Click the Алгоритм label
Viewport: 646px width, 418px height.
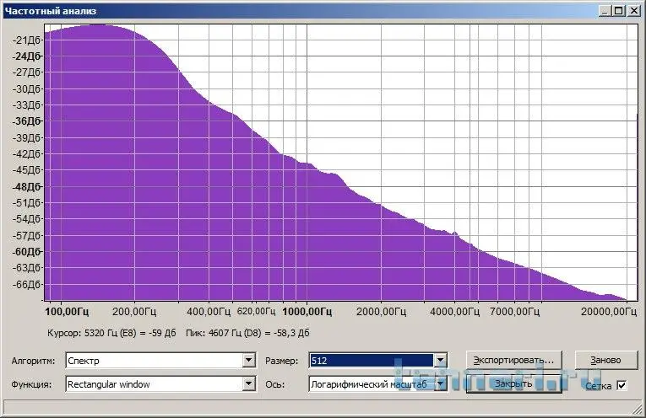(x=34, y=361)
